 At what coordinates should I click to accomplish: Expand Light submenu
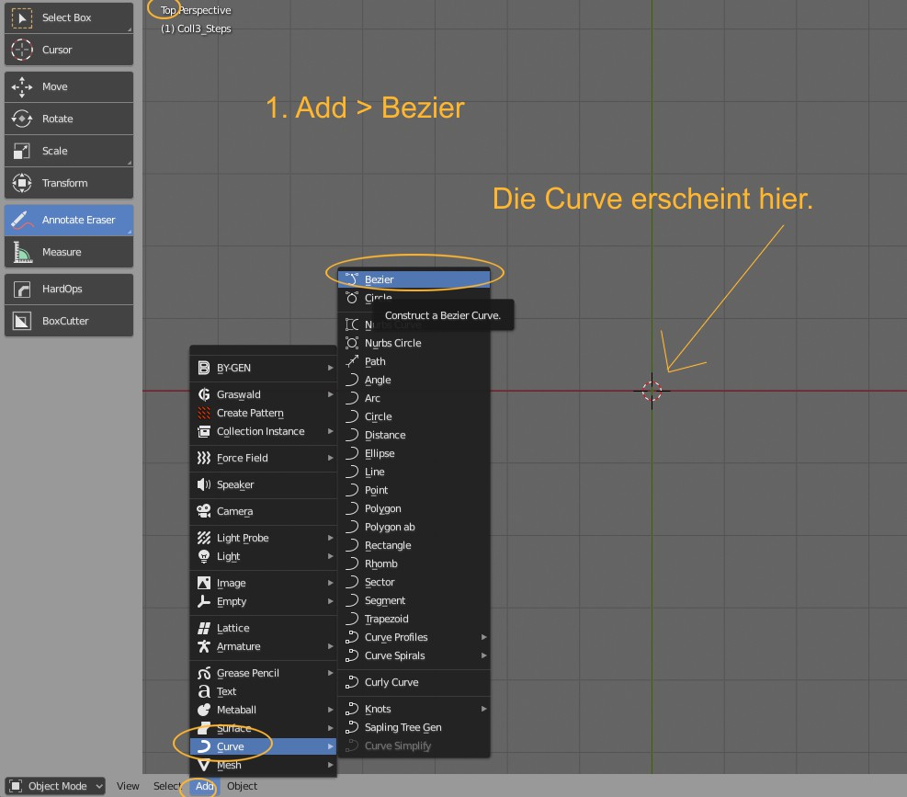pos(263,557)
